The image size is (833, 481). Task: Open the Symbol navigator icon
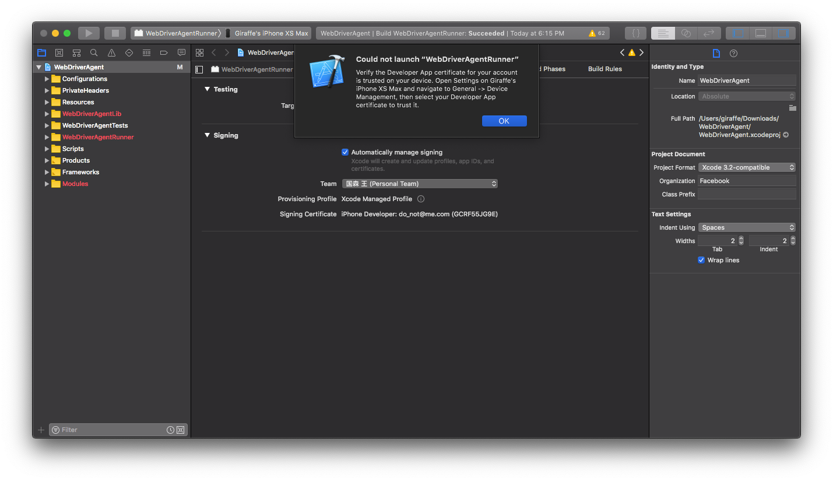(x=76, y=52)
